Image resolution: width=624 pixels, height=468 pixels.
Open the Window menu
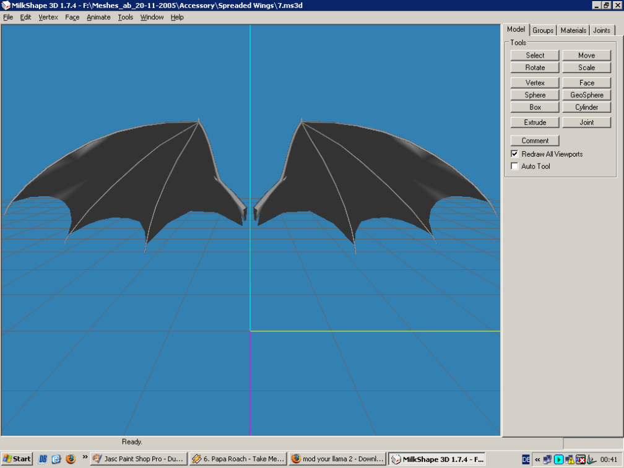tap(152, 17)
